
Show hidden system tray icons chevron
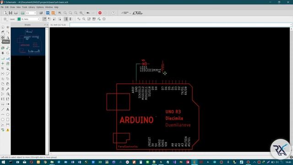(x=255, y=162)
